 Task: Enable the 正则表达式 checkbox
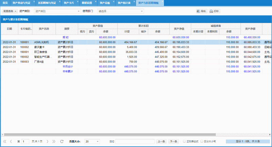click(x=184, y=141)
